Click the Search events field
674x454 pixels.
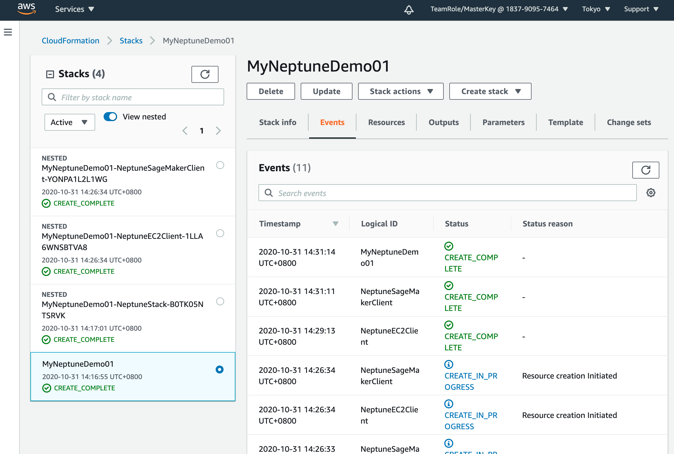click(x=447, y=193)
